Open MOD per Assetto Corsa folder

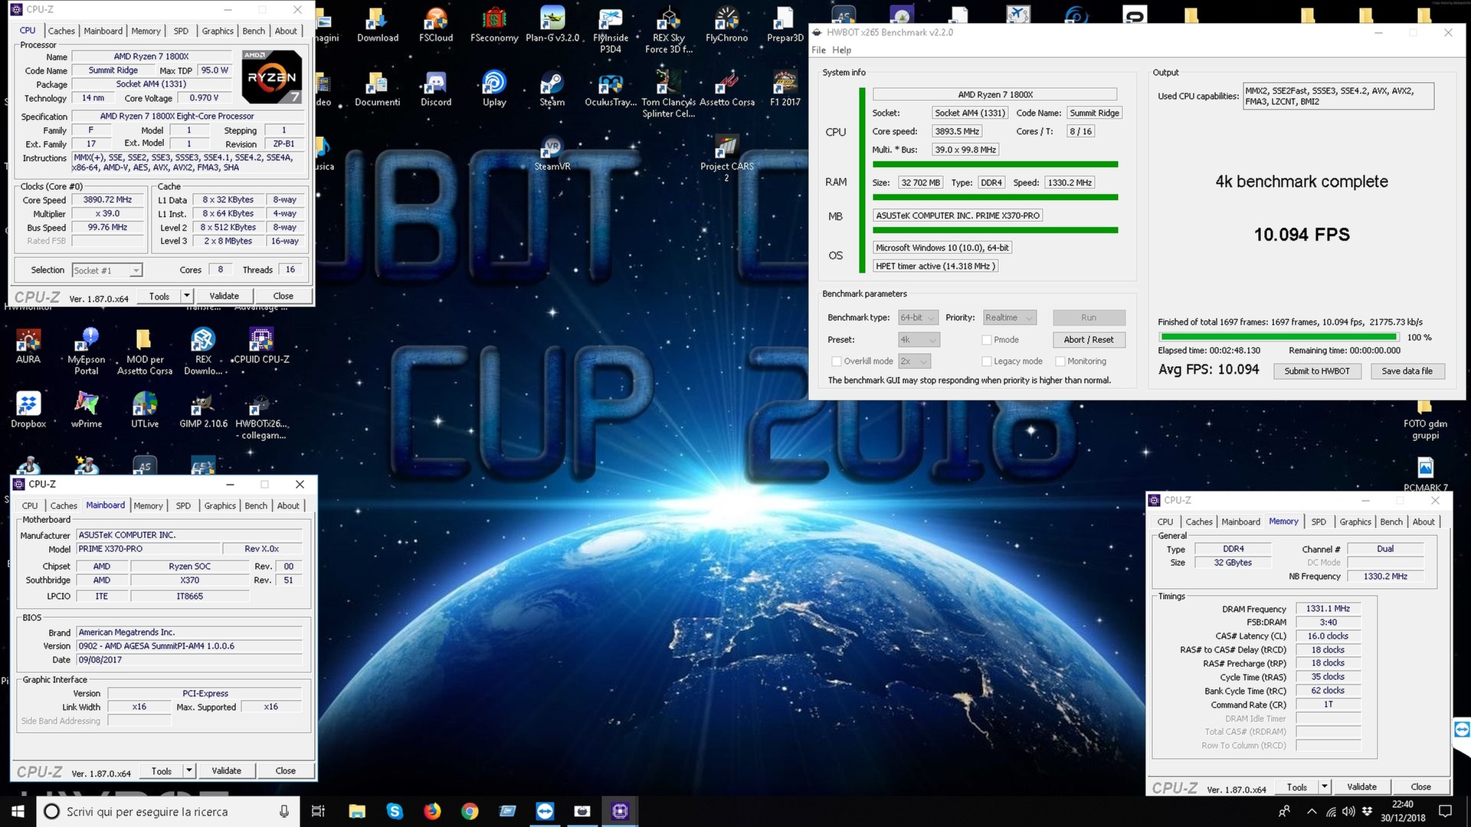[x=145, y=351]
